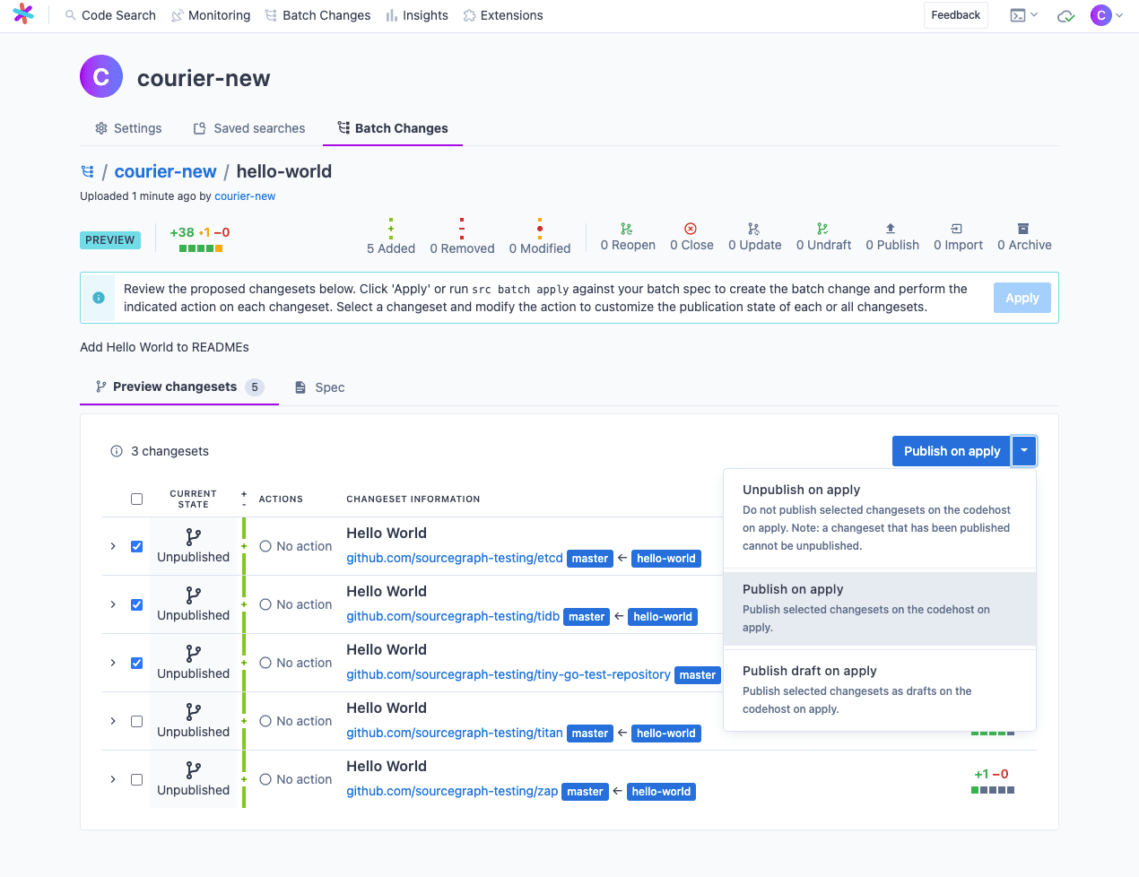Select the Preview changesets tab
This screenshot has width=1139, height=877.
coord(179,386)
